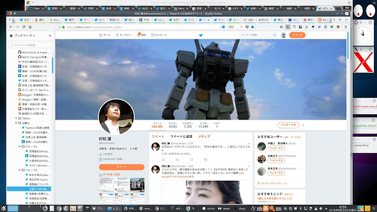Click the volume speaker icon in system tray

320,208
